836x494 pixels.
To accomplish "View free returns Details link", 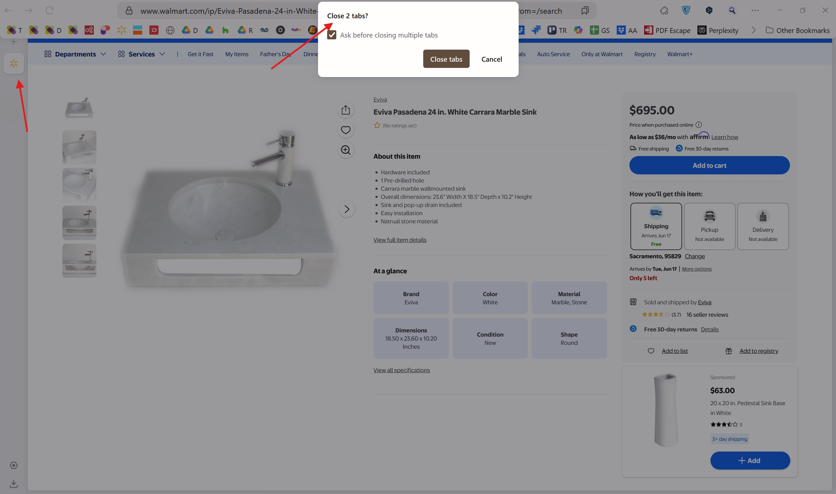I will tap(710, 329).
